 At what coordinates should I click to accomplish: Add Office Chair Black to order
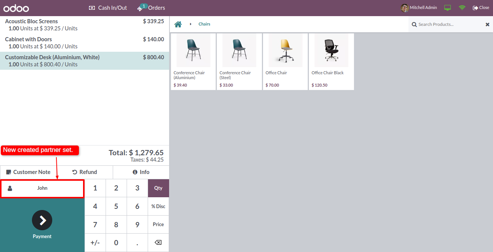pyautogui.click(x=331, y=61)
